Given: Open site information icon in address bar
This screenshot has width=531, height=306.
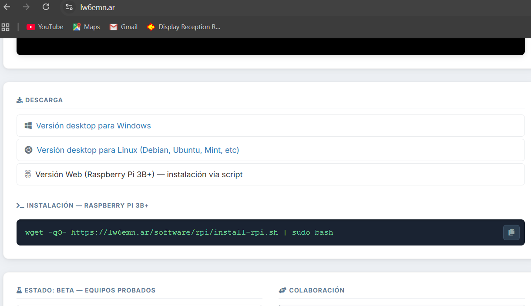Looking at the screenshot, I should (x=69, y=7).
